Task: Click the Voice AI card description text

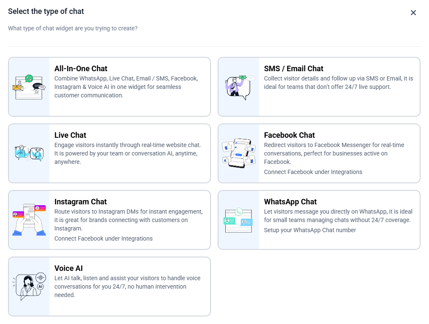Action: pos(127,287)
